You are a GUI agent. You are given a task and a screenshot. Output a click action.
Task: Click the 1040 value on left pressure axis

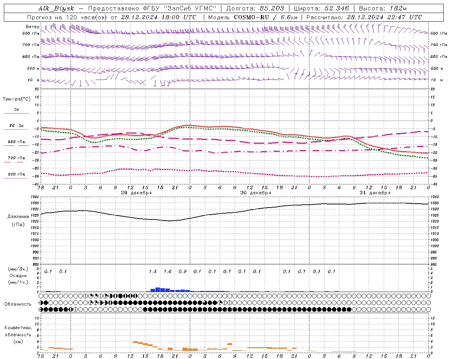[35, 197]
